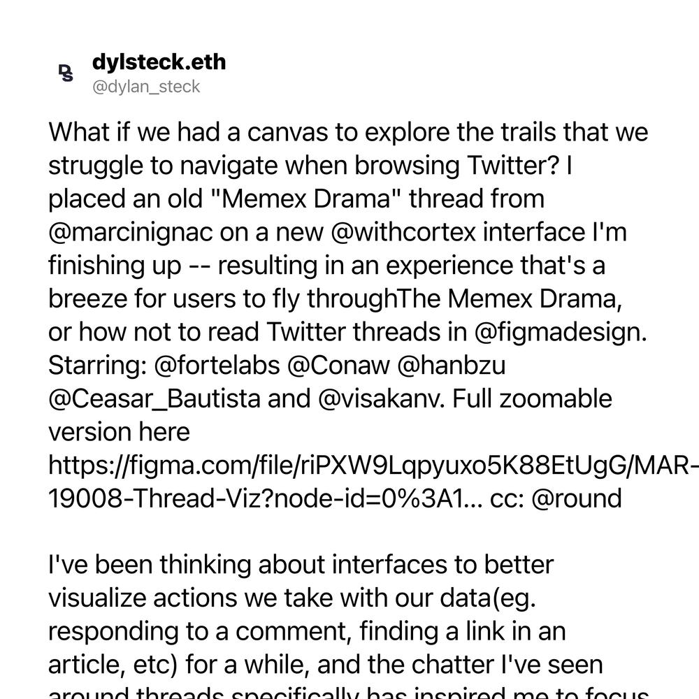
Task: Open the @fortelabs mention
Action: 217,365
